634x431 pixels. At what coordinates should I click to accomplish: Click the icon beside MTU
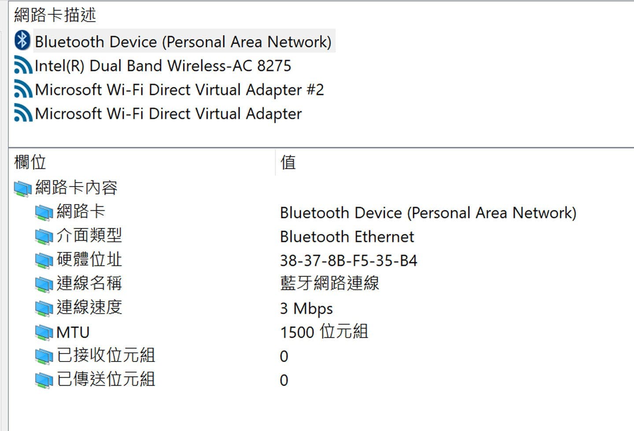[44, 332]
